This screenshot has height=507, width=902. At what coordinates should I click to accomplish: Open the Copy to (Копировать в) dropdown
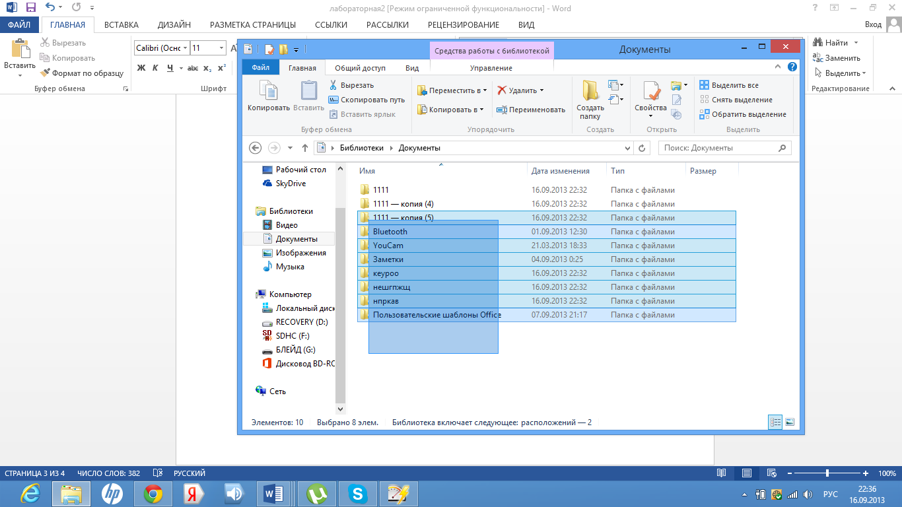coord(481,110)
